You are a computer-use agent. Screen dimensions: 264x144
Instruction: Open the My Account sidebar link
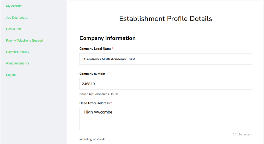click(x=14, y=6)
